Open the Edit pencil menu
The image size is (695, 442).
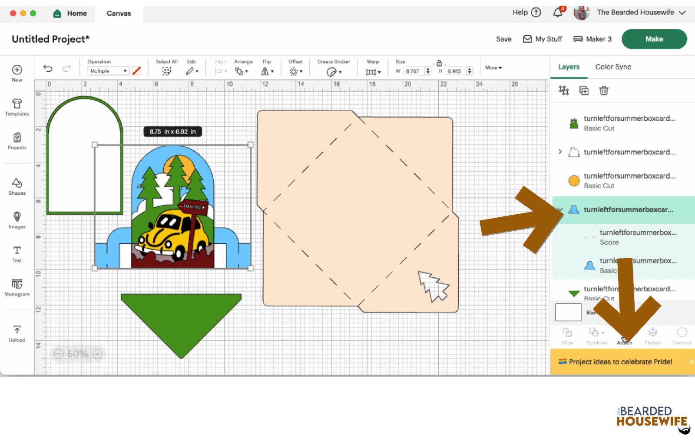click(192, 71)
